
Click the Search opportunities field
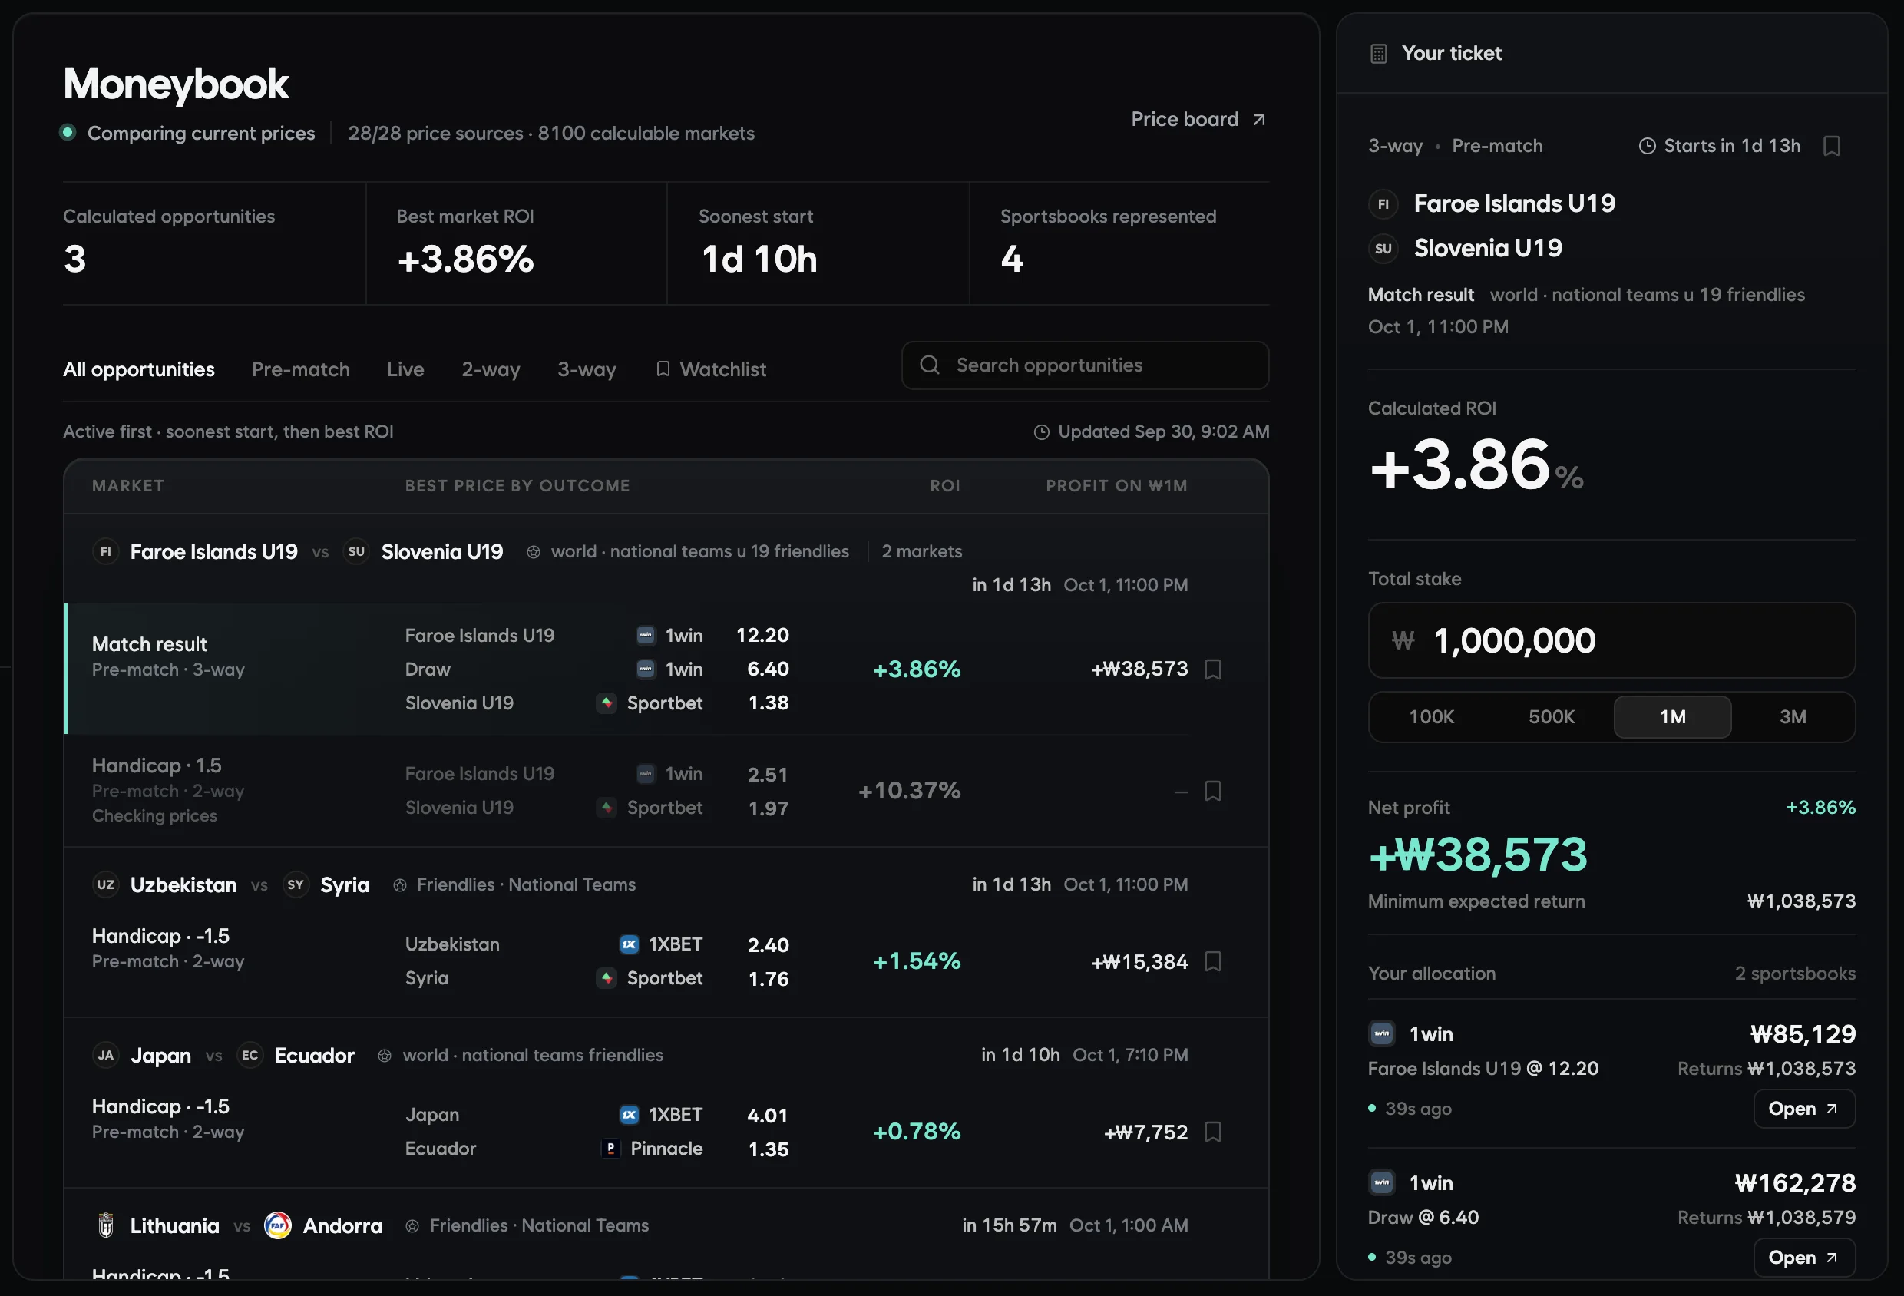[x=1085, y=365]
